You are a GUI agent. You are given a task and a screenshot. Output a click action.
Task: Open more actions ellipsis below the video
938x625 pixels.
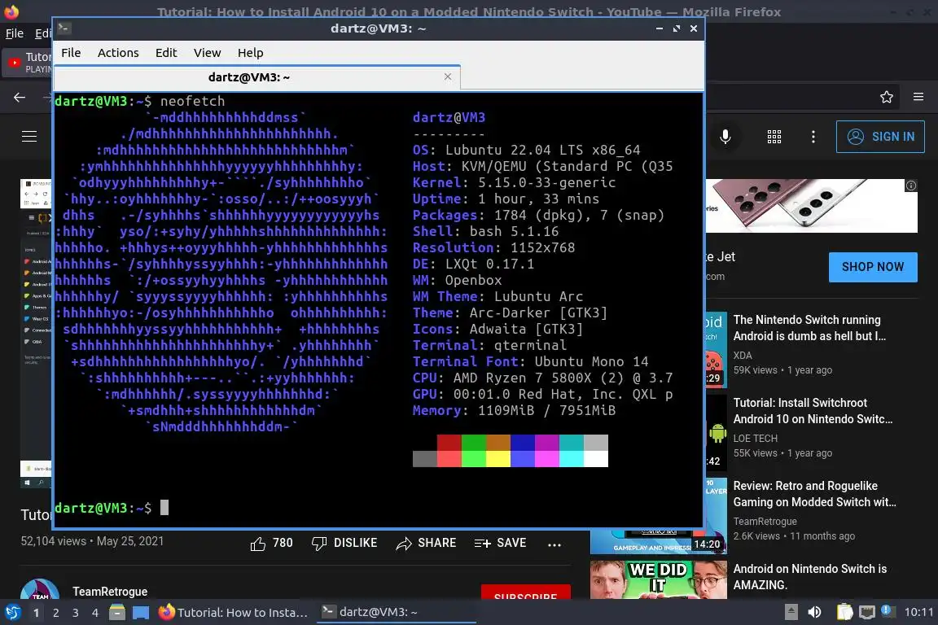click(554, 544)
